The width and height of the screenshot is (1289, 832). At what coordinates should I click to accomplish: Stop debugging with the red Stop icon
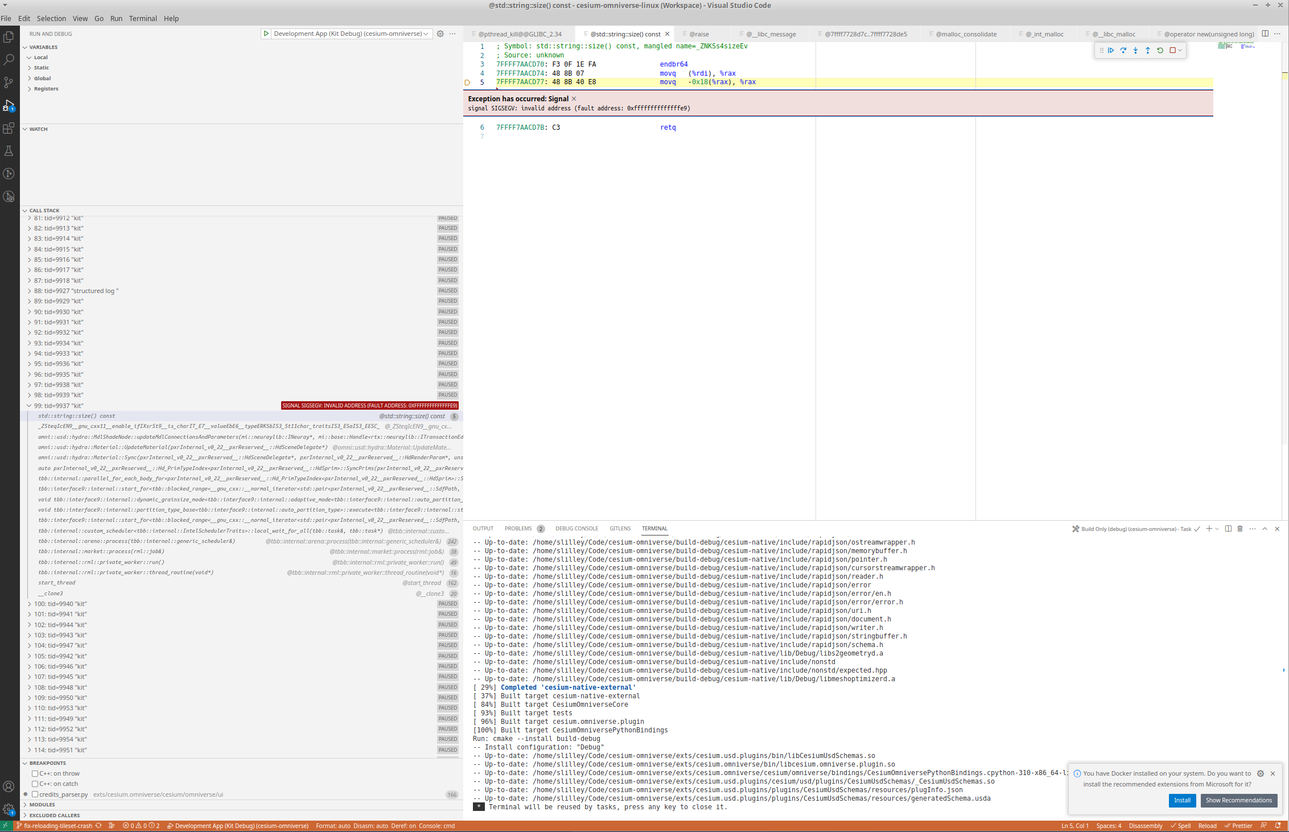point(1172,50)
